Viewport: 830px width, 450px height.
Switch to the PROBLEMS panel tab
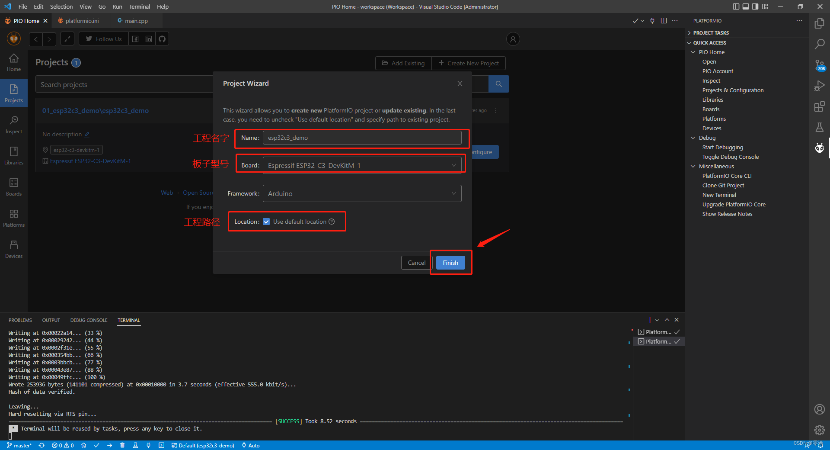[20, 320]
